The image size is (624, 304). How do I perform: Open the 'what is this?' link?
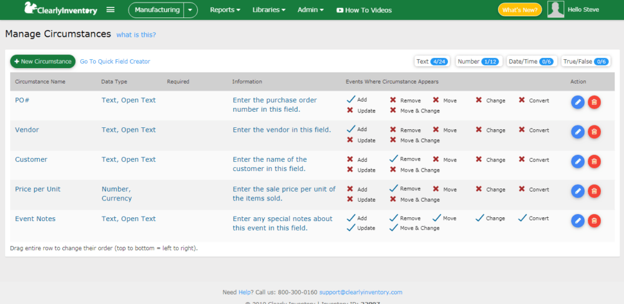coord(136,35)
